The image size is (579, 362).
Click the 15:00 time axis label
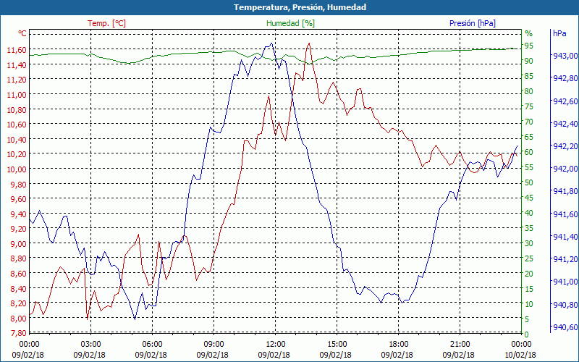tap(337, 345)
